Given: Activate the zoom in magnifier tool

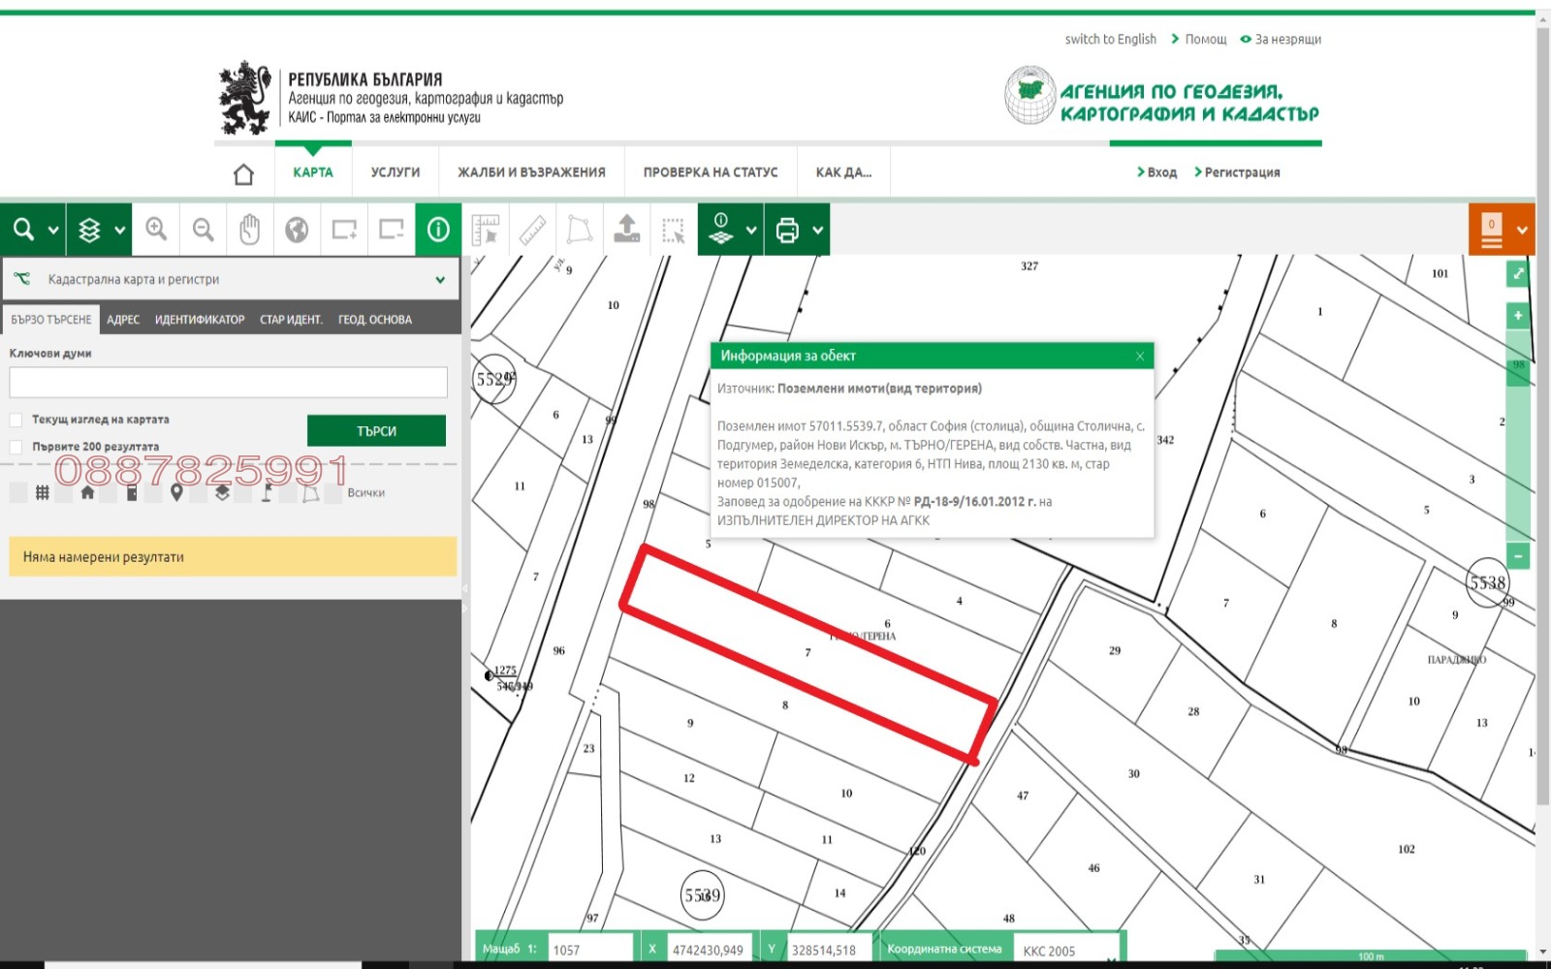Looking at the screenshot, I should click(156, 230).
